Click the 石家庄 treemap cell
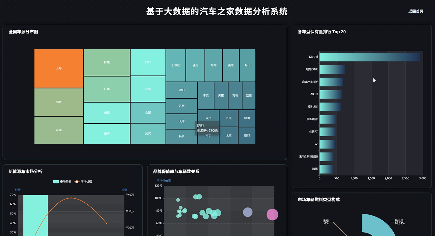 [176, 65]
